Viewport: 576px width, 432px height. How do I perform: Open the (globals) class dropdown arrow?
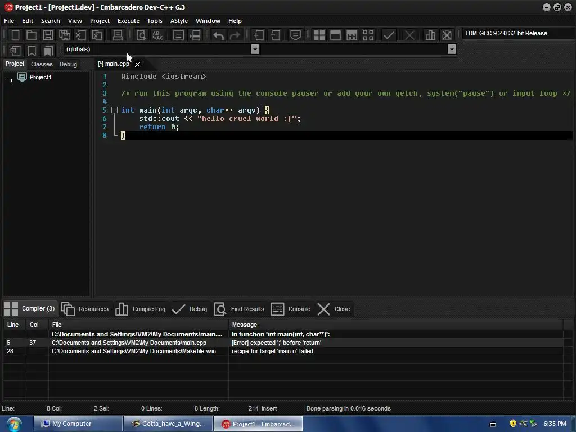pyautogui.click(x=255, y=49)
